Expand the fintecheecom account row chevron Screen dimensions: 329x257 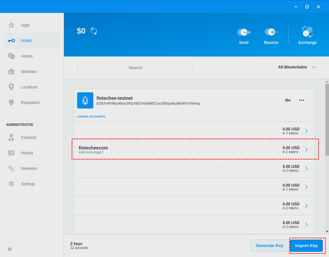click(x=306, y=149)
